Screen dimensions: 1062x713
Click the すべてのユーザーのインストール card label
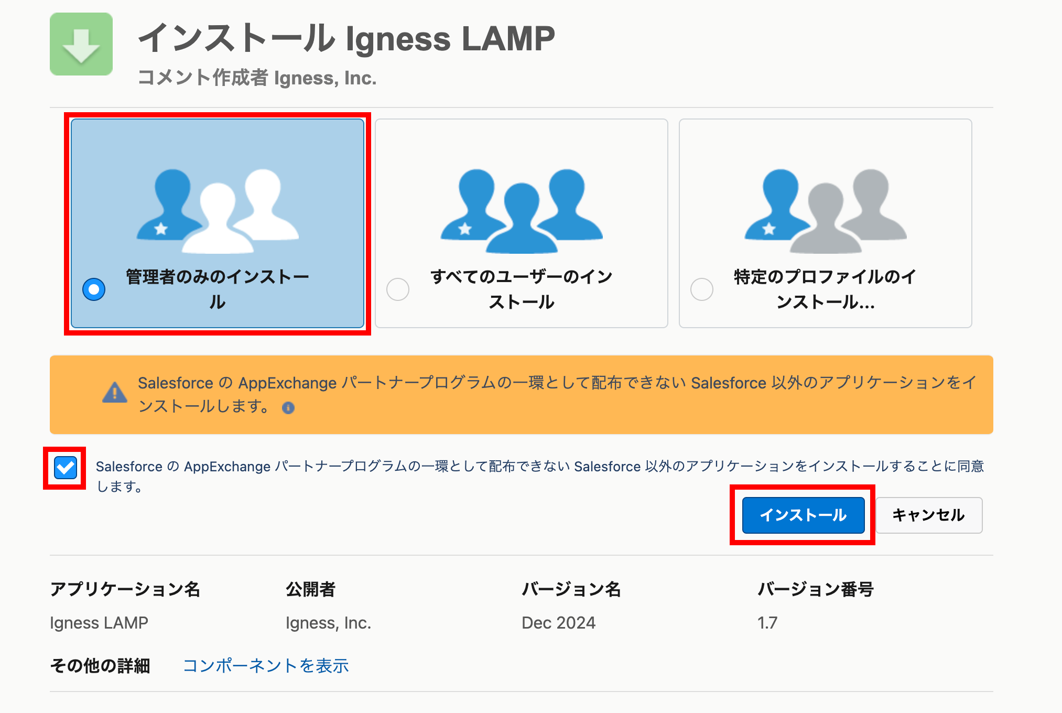[522, 289]
